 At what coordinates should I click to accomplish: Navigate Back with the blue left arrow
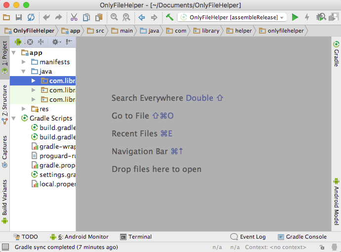point(141,17)
